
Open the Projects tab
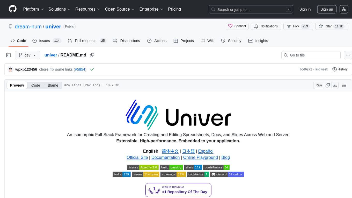[184, 41]
